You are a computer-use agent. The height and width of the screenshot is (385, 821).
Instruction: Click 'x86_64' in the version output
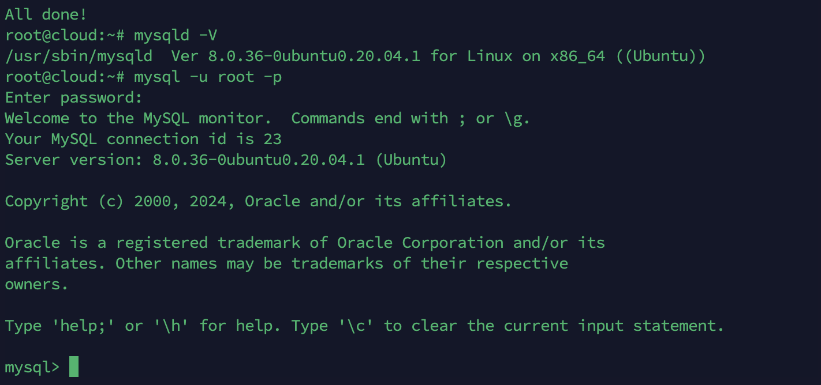tap(577, 56)
